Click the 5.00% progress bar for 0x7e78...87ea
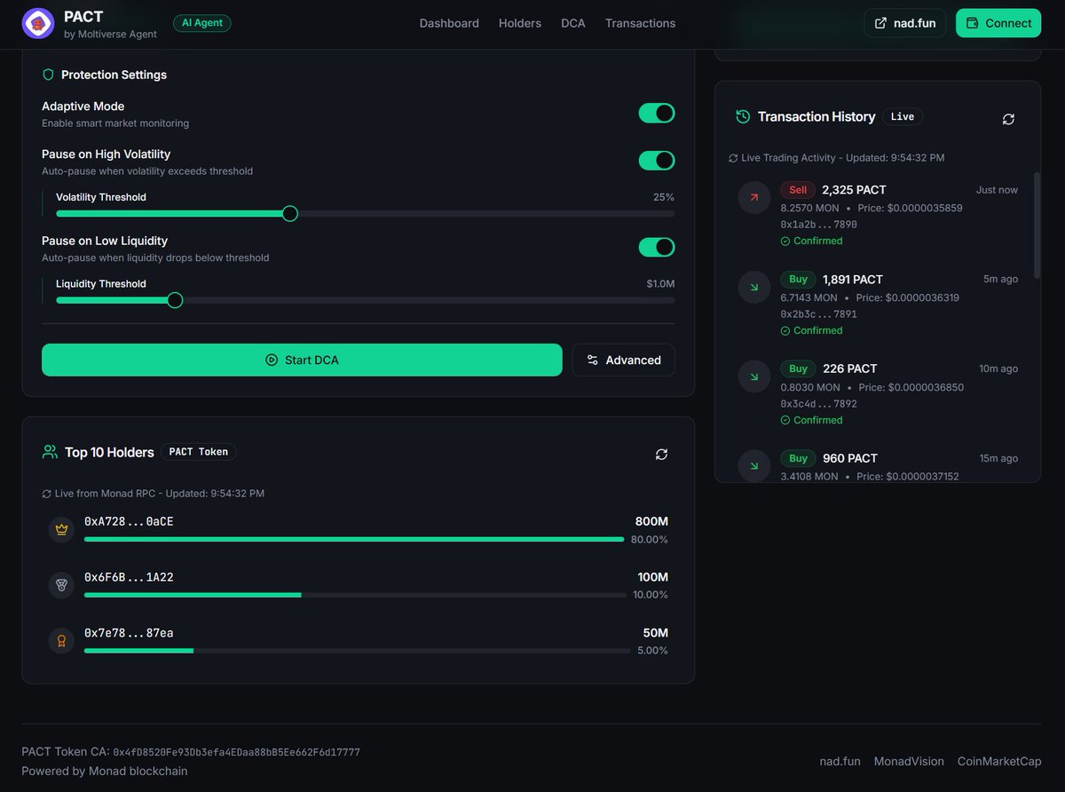Viewport: 1065px width, 792px height. [x=357, y=651]
